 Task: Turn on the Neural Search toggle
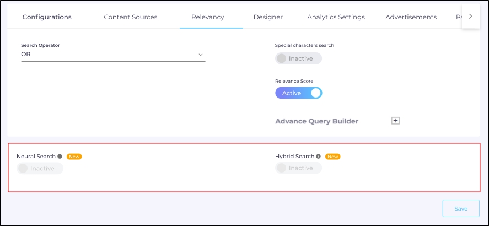click(x=40, y=169)
